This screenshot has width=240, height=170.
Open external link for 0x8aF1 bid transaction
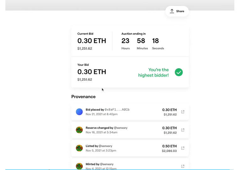pyautogui.click(x=183, y=112)
